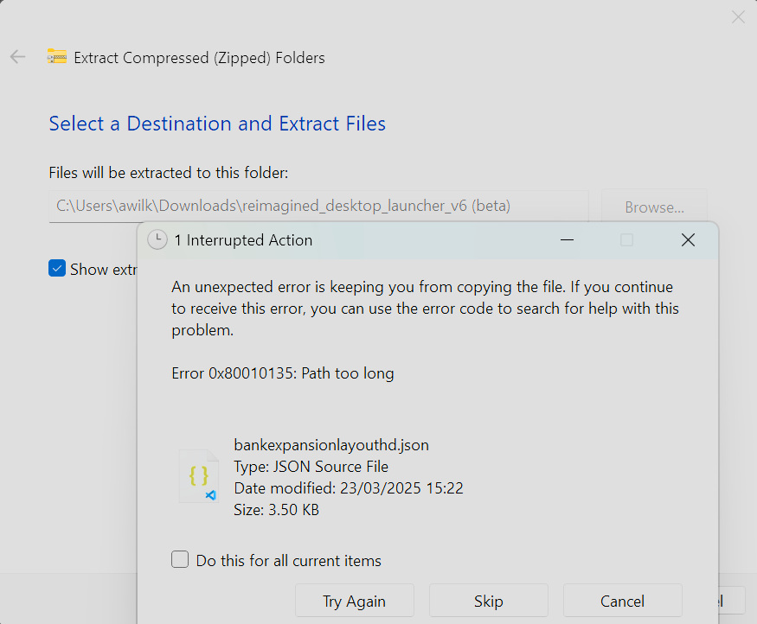The height and width of the screenshot is (624, 757).
Task: Cancel the interrupted copy action
Action: click(622, 601)
